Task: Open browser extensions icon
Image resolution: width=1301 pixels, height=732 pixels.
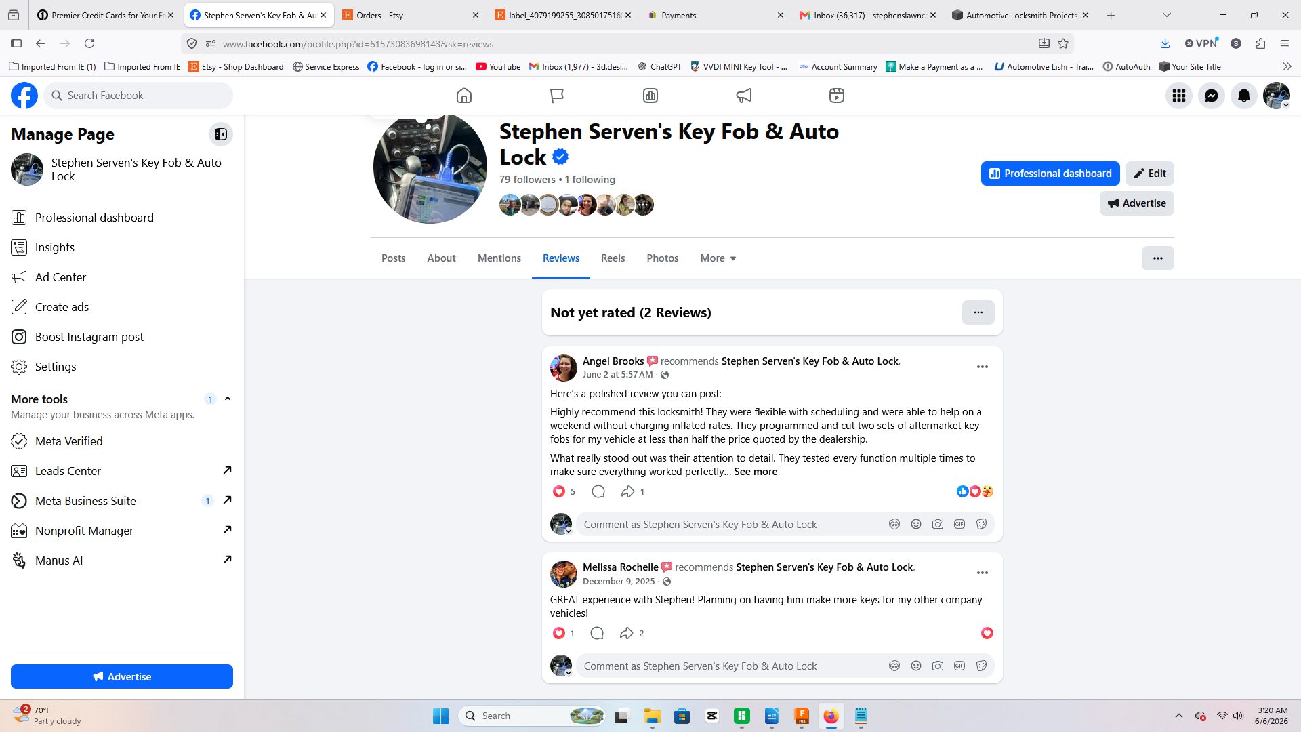Action: [1260, 43]
